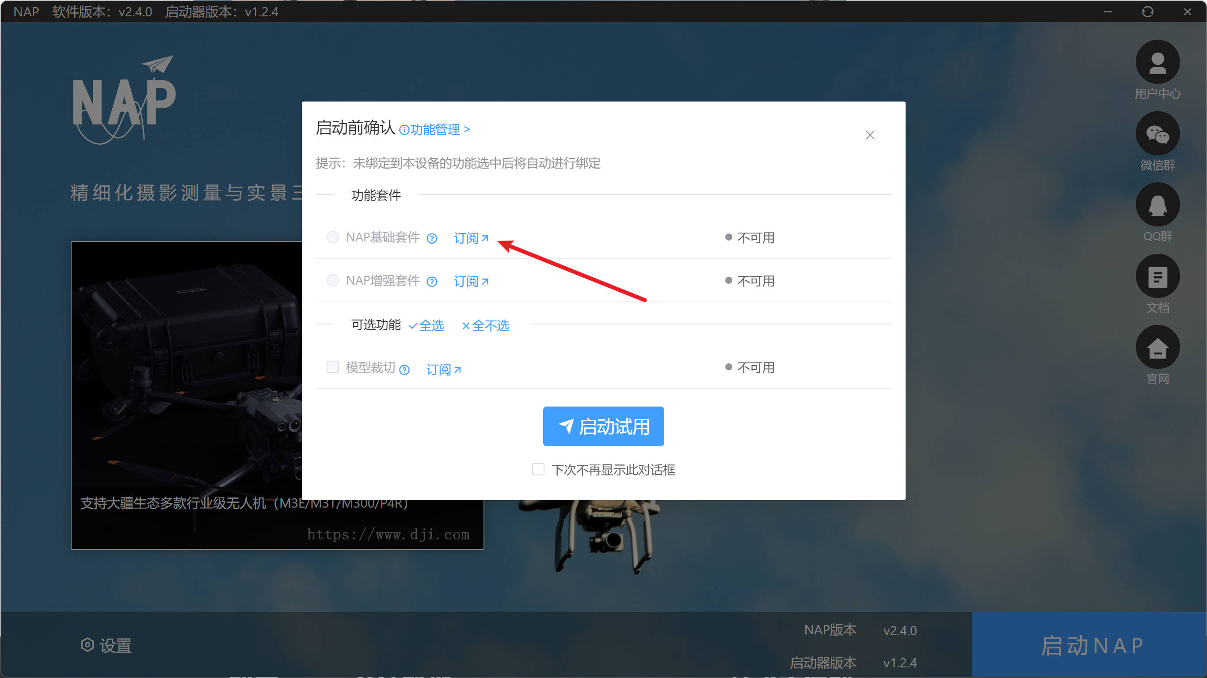Enable 下次不再显示此对话框 checkbox
This screenshot has width=1207, height=678.
pos(538,469)
